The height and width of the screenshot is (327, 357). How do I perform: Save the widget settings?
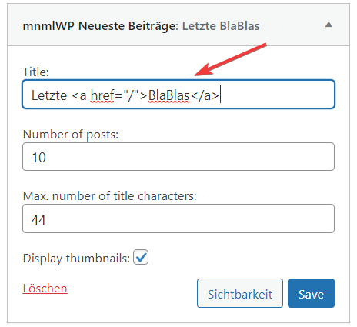point(311,293)
